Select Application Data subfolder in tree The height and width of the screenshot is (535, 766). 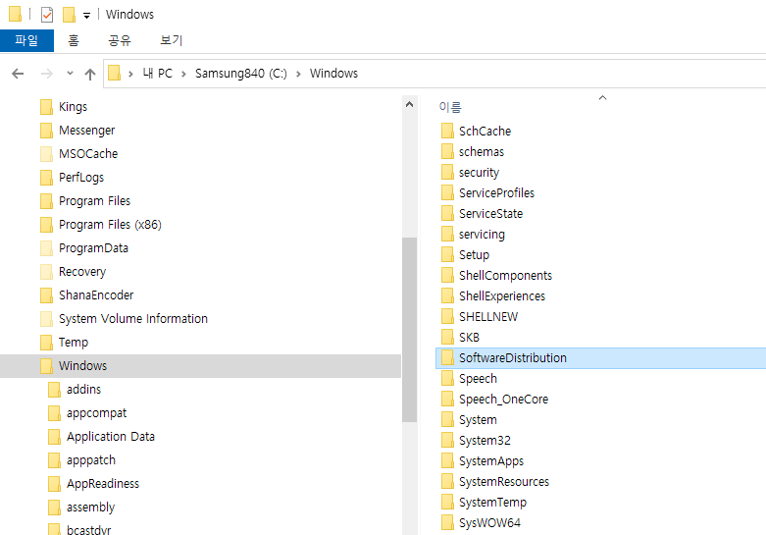coord(111,436)
